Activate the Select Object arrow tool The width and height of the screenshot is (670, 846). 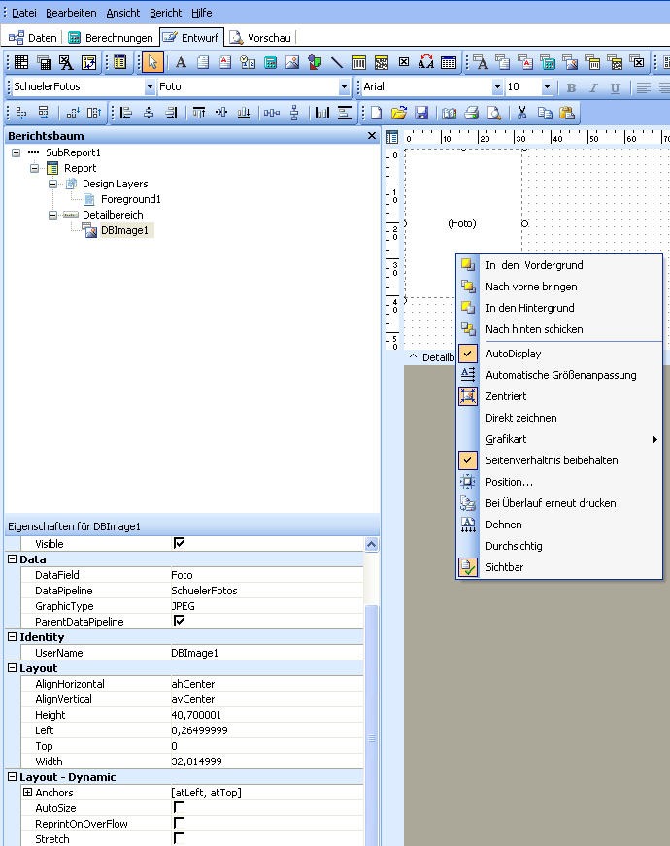click(152, 62)
